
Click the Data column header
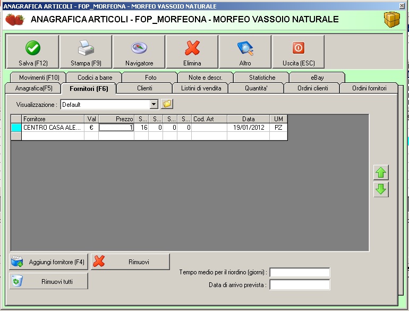click(x=249, y=119)
